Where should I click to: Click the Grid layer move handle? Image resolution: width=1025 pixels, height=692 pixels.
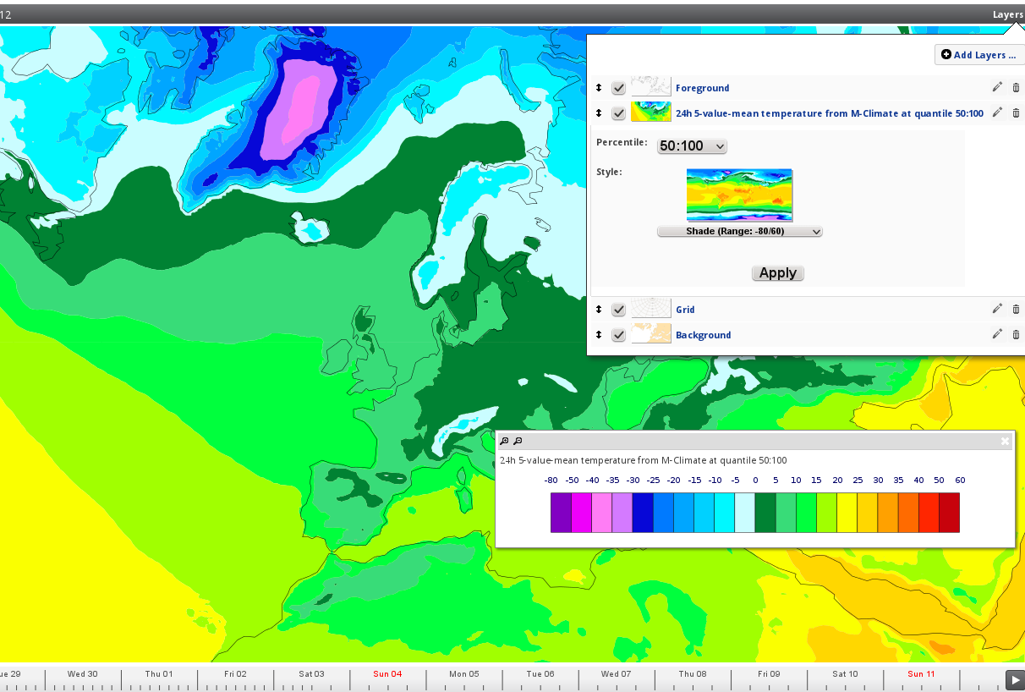pyautogui.click(x=599, y=310)
